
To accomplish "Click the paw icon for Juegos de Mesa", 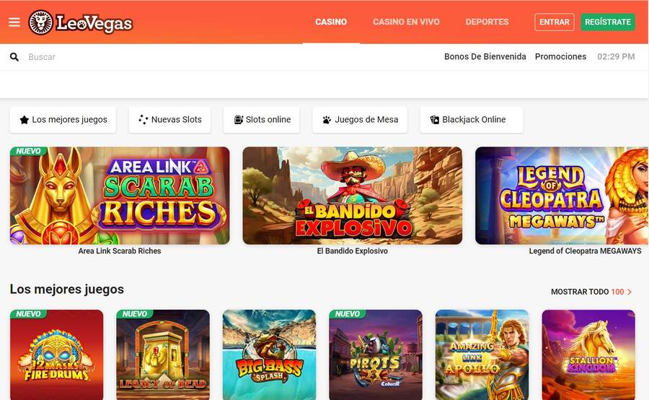I will (x=327, y=120).
